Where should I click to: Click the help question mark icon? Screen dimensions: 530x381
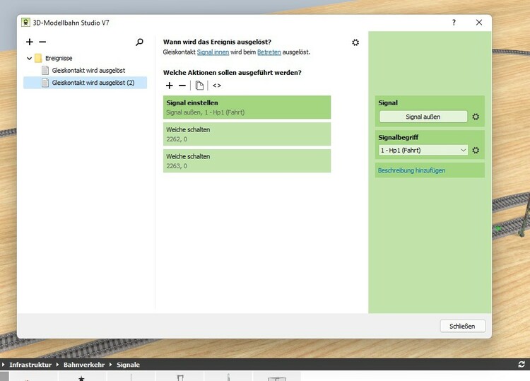[x=454, y=23]
